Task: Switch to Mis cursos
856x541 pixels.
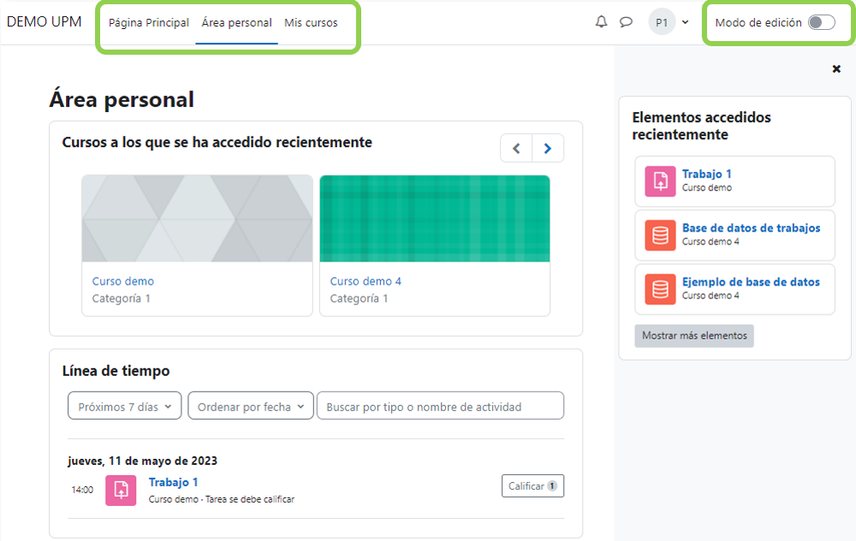Action: 311,23
